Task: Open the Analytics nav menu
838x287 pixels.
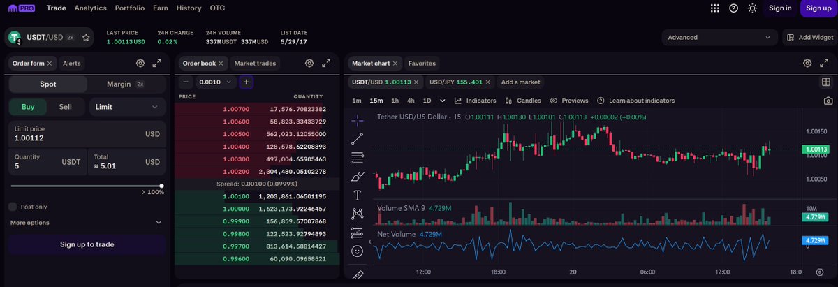Action: click(x=91, y=8)
